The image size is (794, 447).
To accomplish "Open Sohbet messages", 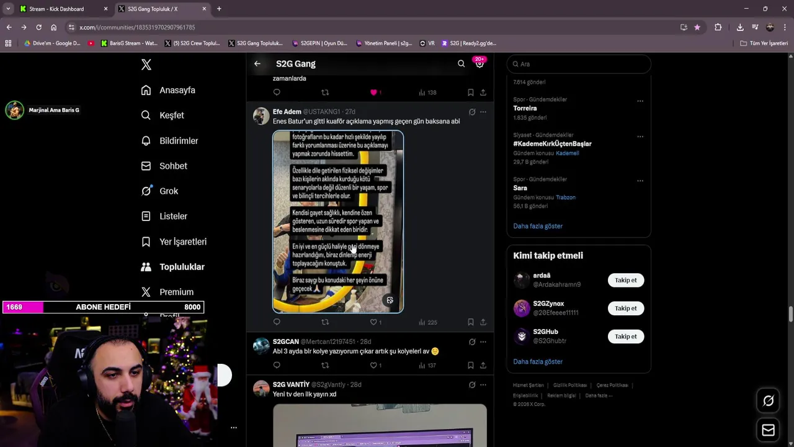I will (164, 166).
